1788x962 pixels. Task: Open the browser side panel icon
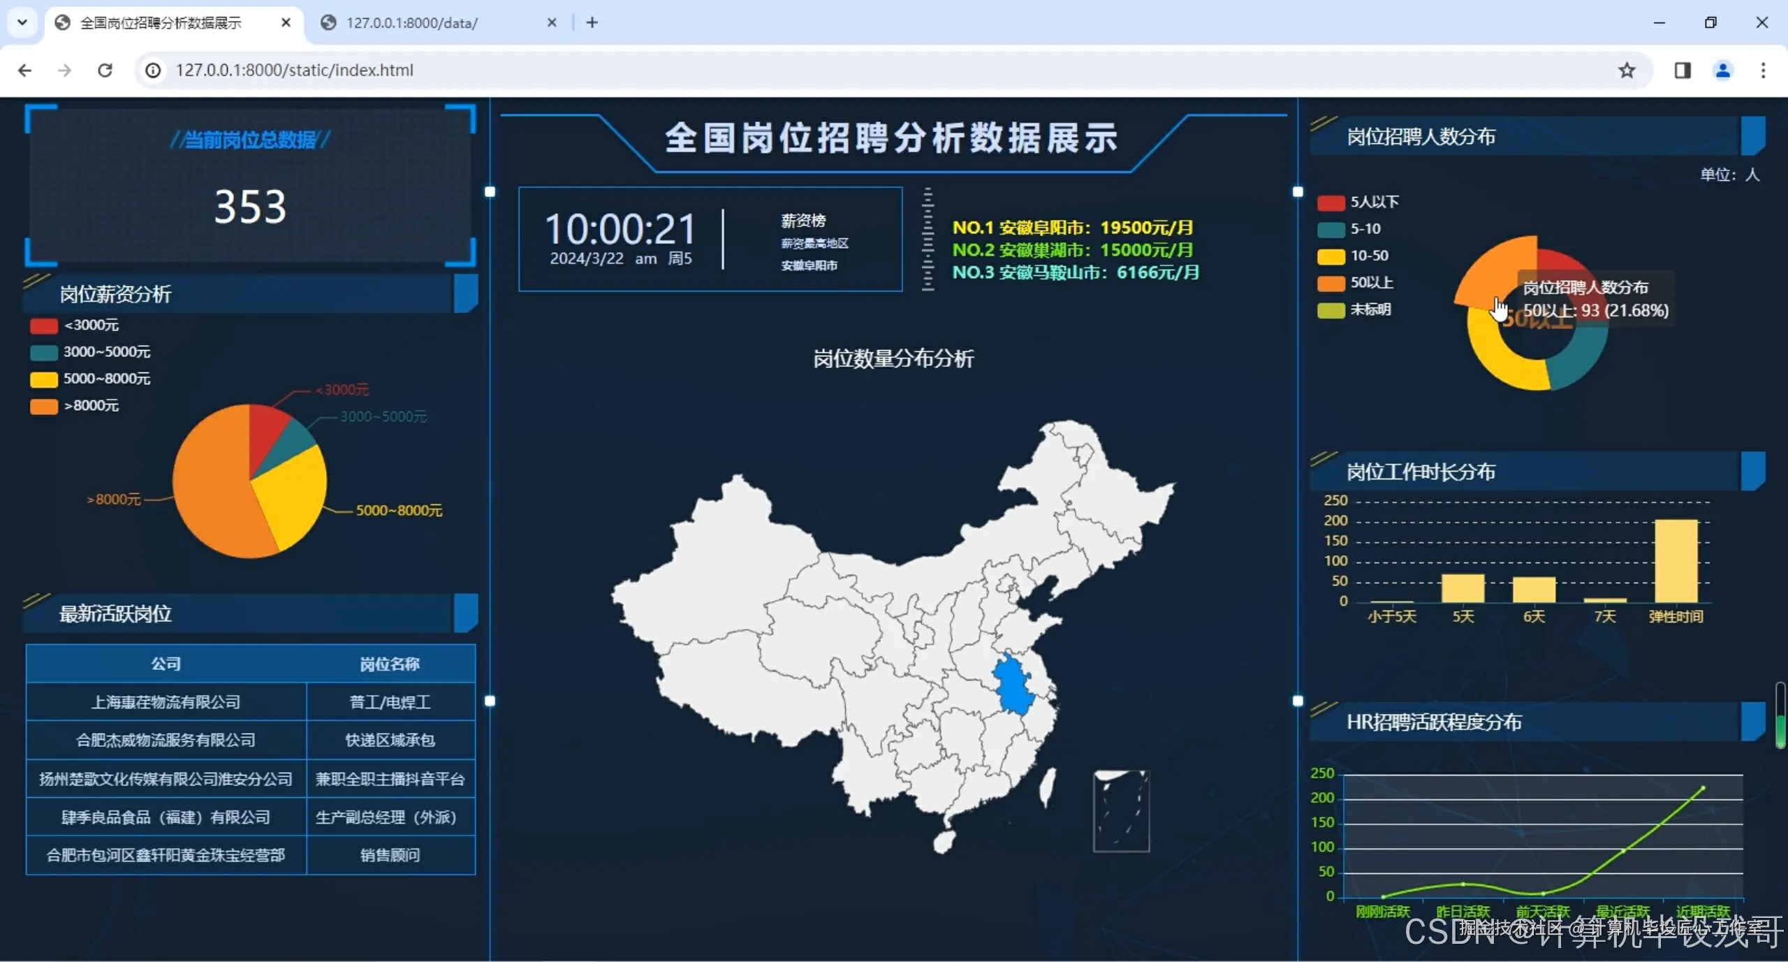[x=1682, y=70]
